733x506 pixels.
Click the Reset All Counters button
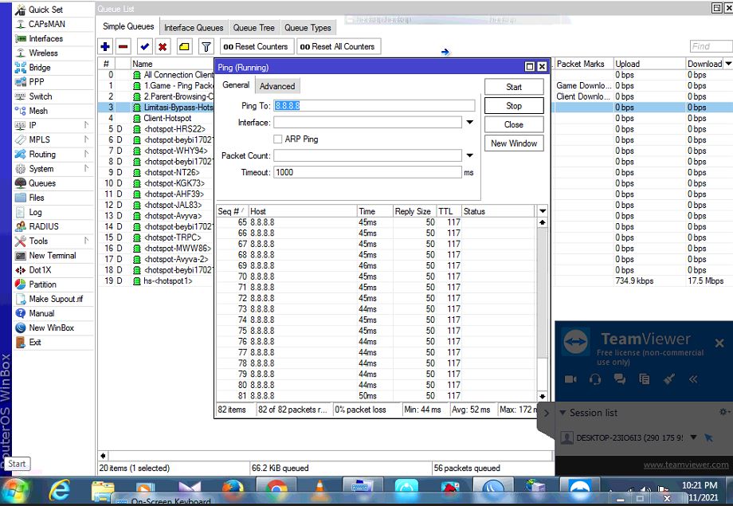pyautogui.click(x=337, y=47)
